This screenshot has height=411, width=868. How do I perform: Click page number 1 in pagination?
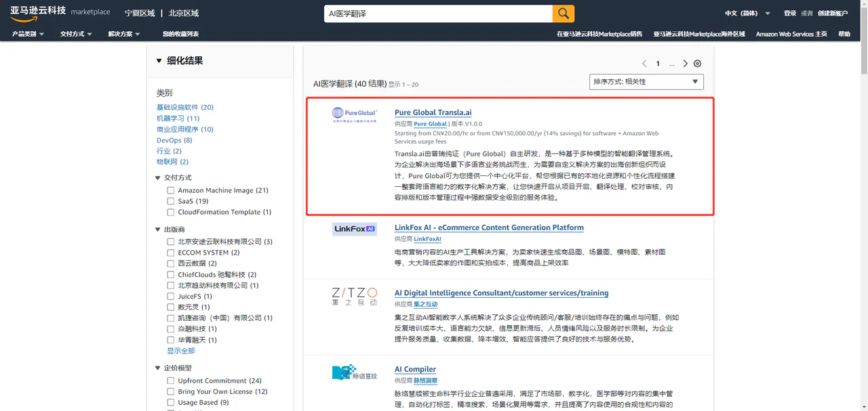point(658,64)
